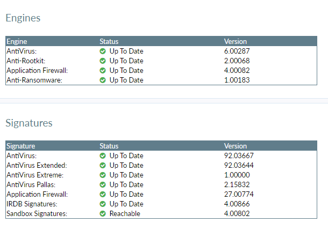The height and width of the screenshot is (230, 328).
Task: Click AntiVirus Extreme signature check icon
Action: [x=103, y=175]
